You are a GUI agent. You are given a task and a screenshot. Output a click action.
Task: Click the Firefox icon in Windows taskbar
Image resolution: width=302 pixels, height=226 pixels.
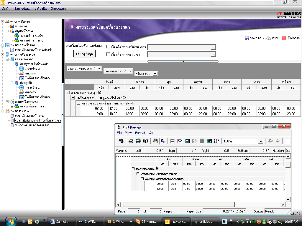(138, 222)
